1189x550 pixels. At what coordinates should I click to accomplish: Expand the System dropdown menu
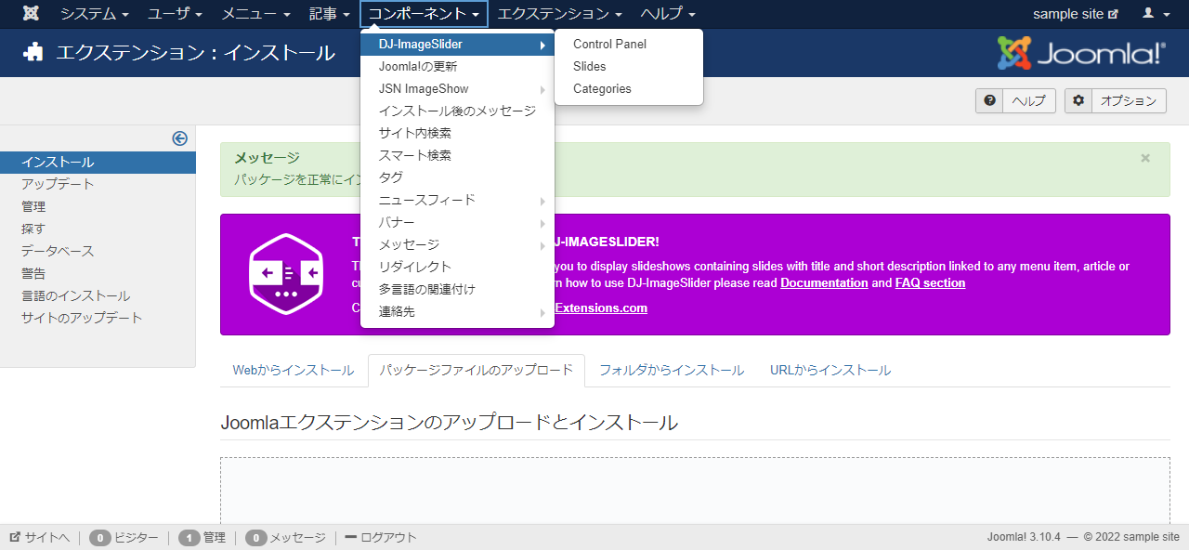coord(95,14)
